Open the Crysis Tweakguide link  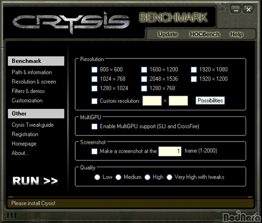tap(33, 125)
